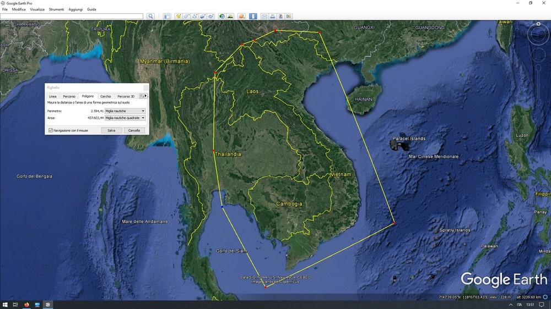Switch planets with the Saturn icon
Image resolution: width=551 pixels, height=309 pixels.
coord(241,16)
